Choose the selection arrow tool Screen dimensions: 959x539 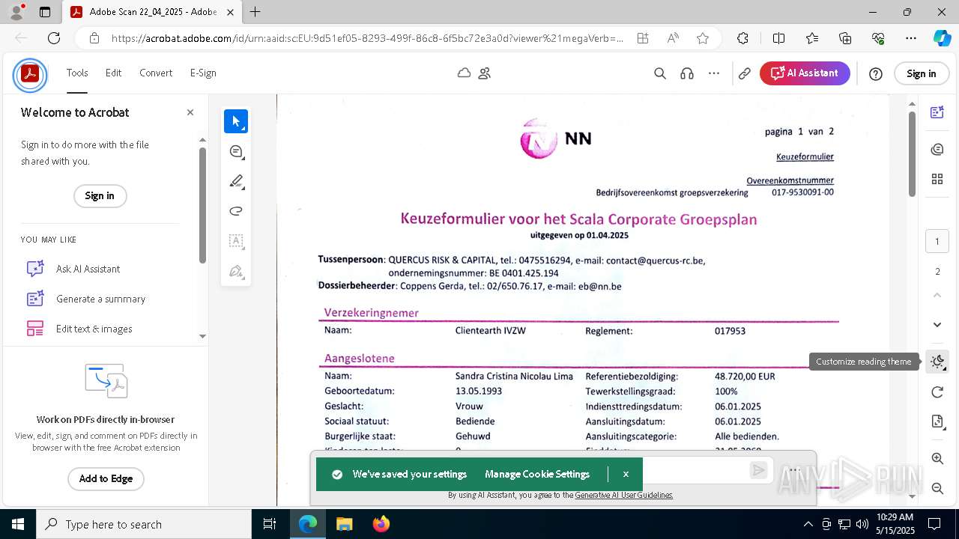(236, 121)
